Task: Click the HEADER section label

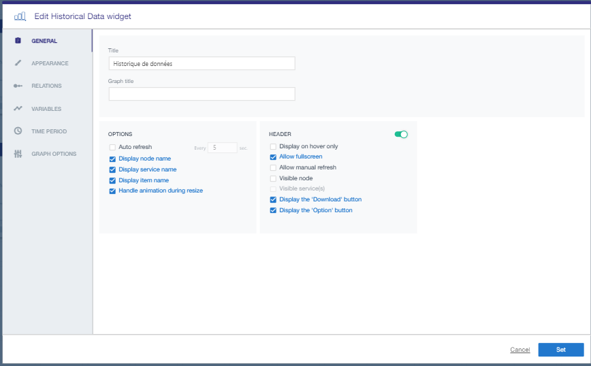Action: [280, 134]
